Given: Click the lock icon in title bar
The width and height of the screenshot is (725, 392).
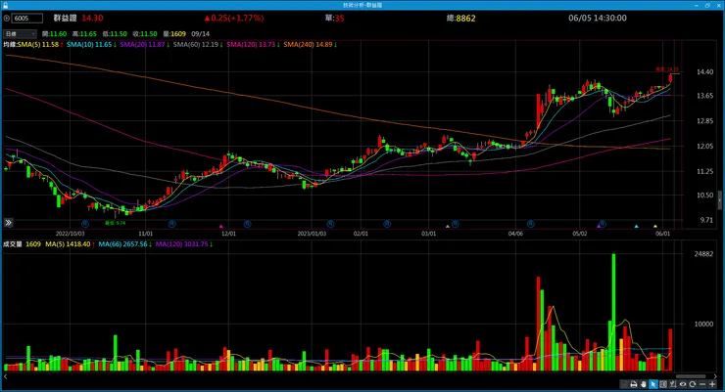Looking at the screenshot, I should [5, 5].
